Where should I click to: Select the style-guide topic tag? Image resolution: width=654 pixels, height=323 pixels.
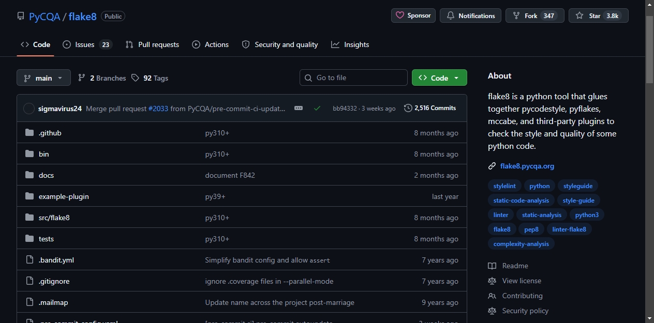(578, 201)
